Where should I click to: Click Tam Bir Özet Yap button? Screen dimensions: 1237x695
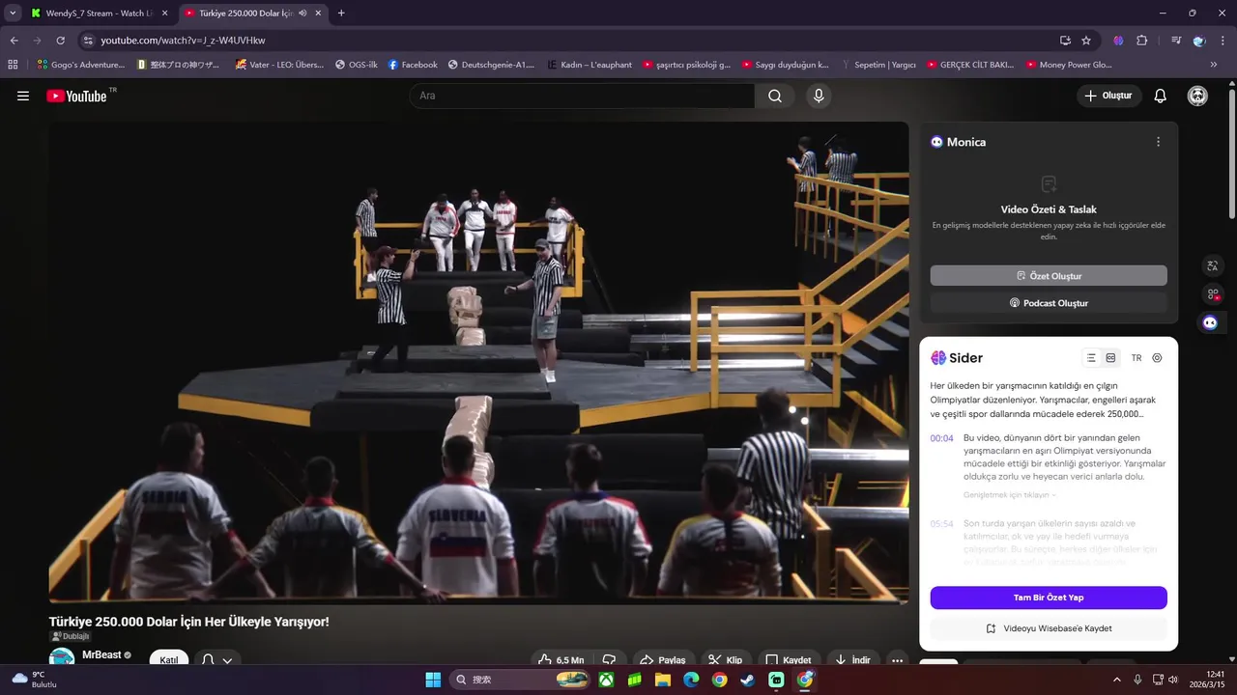1049,598
